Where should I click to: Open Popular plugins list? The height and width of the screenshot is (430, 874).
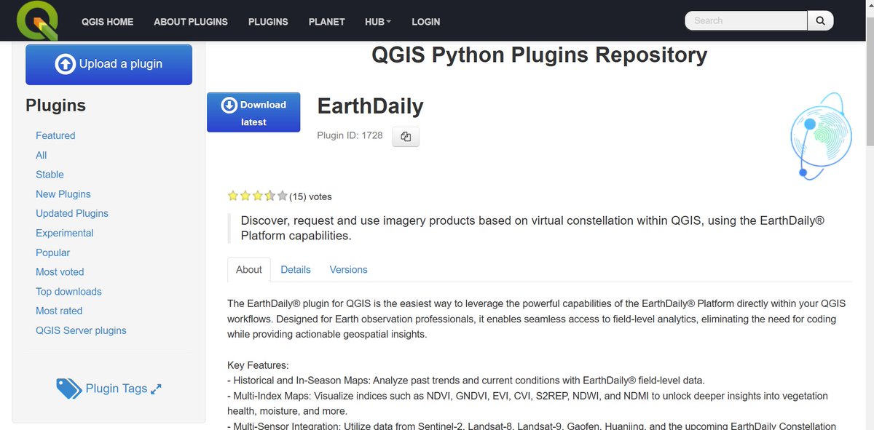coord(53,252)
